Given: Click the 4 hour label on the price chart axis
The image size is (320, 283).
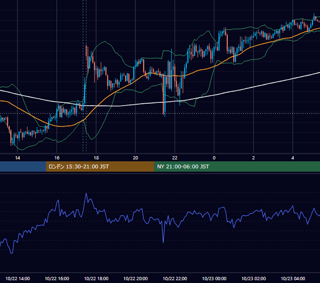Looking at the screenshot, I should tap(293, 158).
